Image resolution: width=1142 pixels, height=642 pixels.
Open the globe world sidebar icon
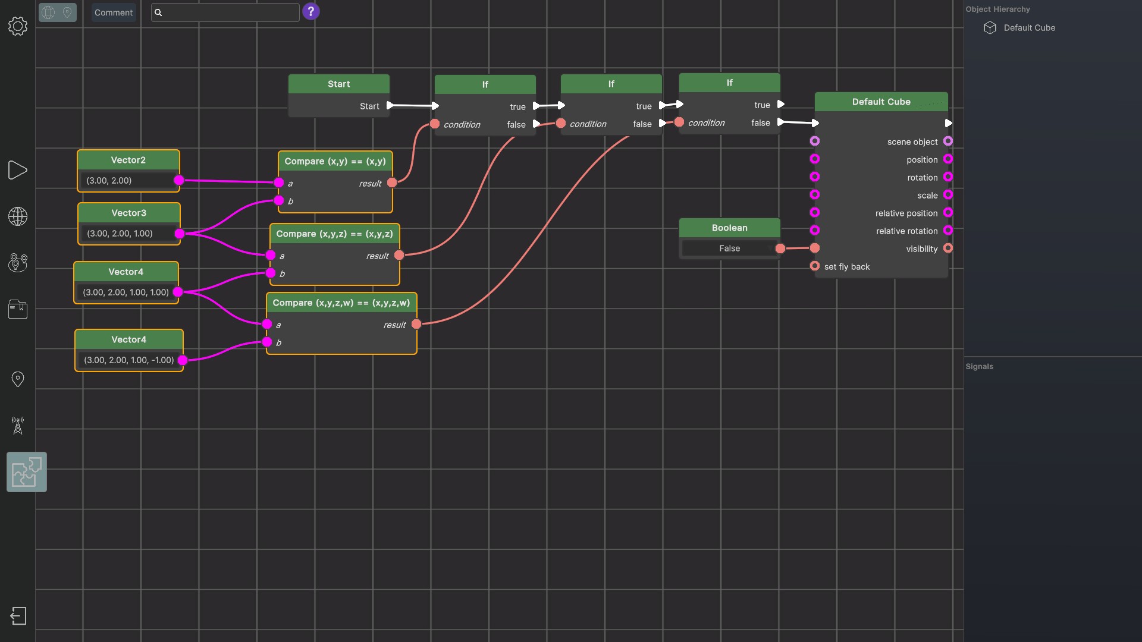coord(18,216)
